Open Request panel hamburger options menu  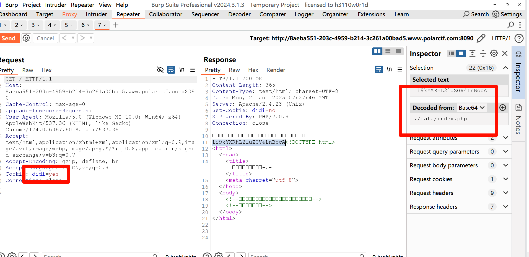pyautogui.click(x=193, y=70)
